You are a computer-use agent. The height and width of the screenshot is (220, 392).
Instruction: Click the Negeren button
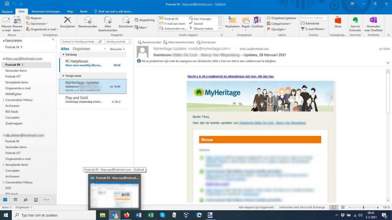coord(34,18)
